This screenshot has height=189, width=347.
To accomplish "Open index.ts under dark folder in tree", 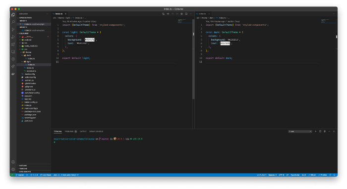I will pyautogui.click(x=34, y=58).
